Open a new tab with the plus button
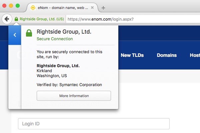The height and width of the screenshot is (133, 200). [103, 8]
